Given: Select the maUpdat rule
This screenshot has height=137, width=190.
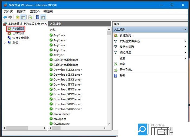Looking at the screenshot, I should [x=60, y=119].
